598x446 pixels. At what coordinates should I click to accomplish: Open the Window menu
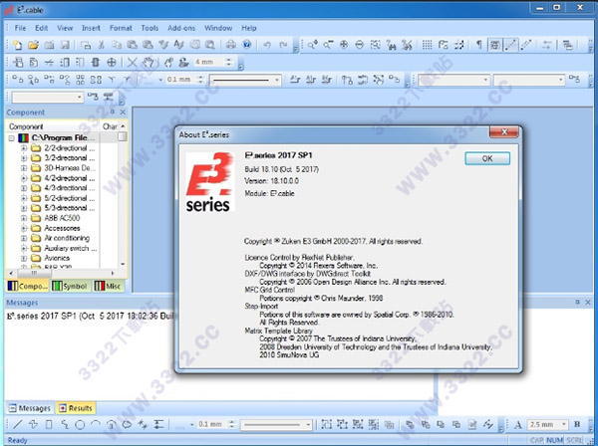218,28
